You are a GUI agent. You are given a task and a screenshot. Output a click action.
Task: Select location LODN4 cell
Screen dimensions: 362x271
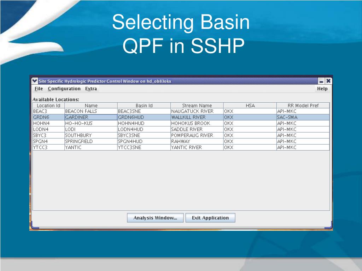click(x=48, y=129)
